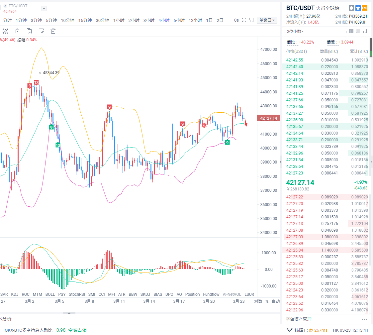Enable the BOLL indicator
The height and width of the screenshot is (335, 373).
coord(50,294)
